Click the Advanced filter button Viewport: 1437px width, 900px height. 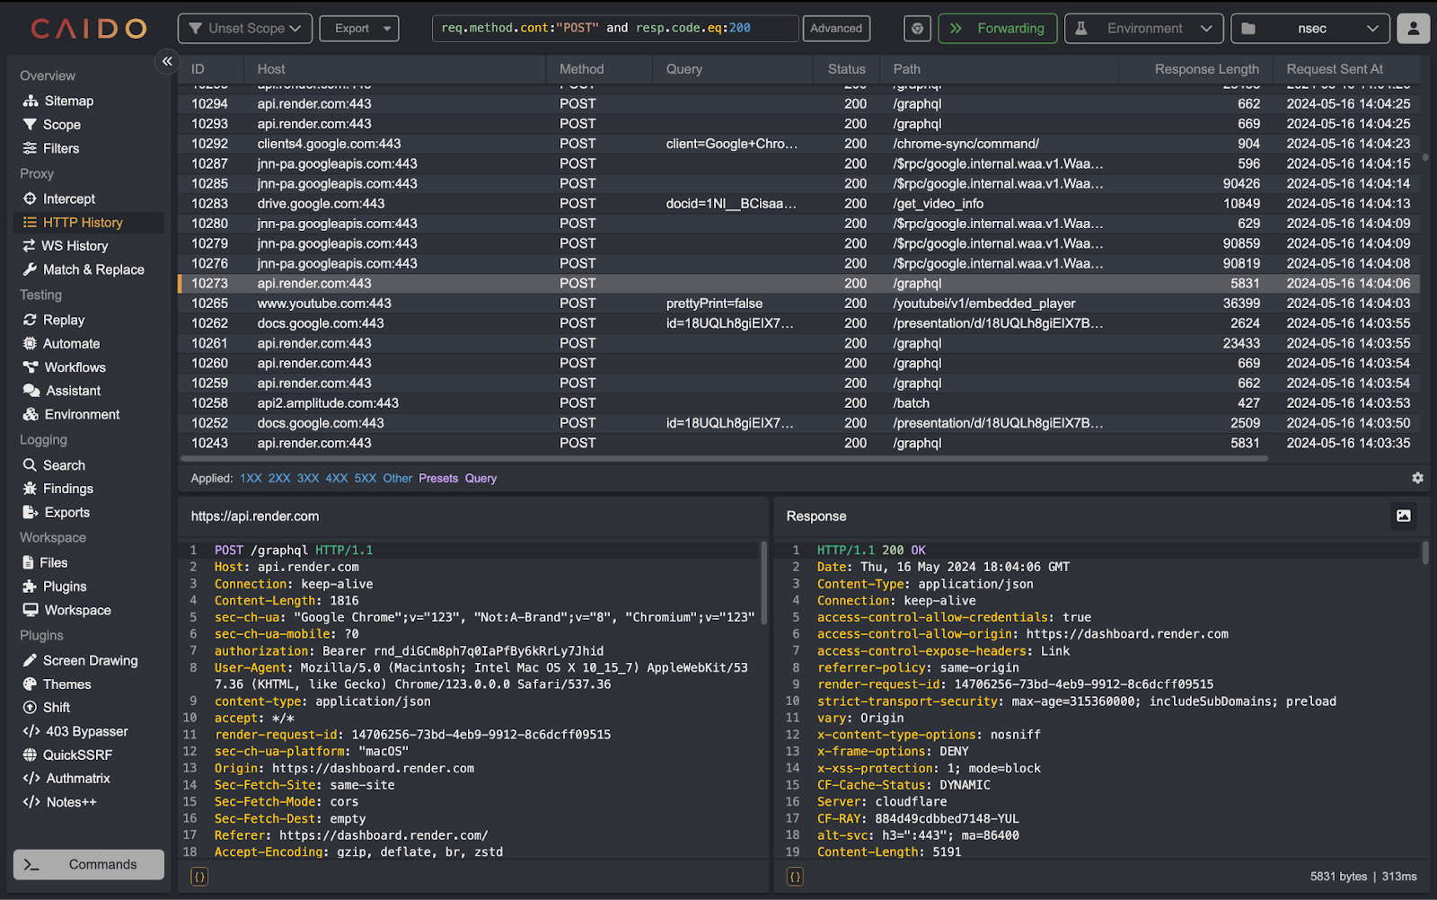click(x=836, y=29)
